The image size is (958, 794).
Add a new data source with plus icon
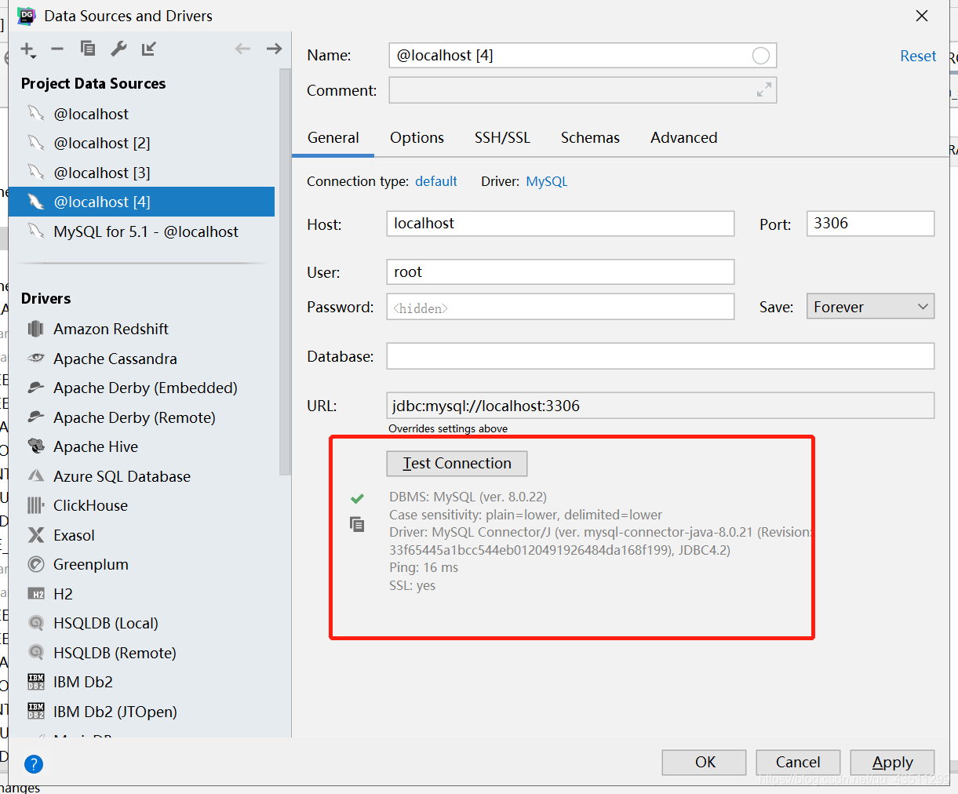point(27,49)
